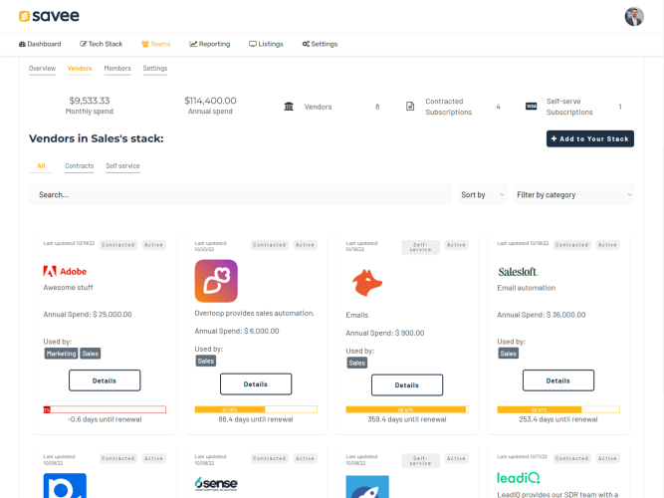Viewport: 664px width, 498px height.
Task: Click the blue P vendor logo
Action: (x=65, y=486)
